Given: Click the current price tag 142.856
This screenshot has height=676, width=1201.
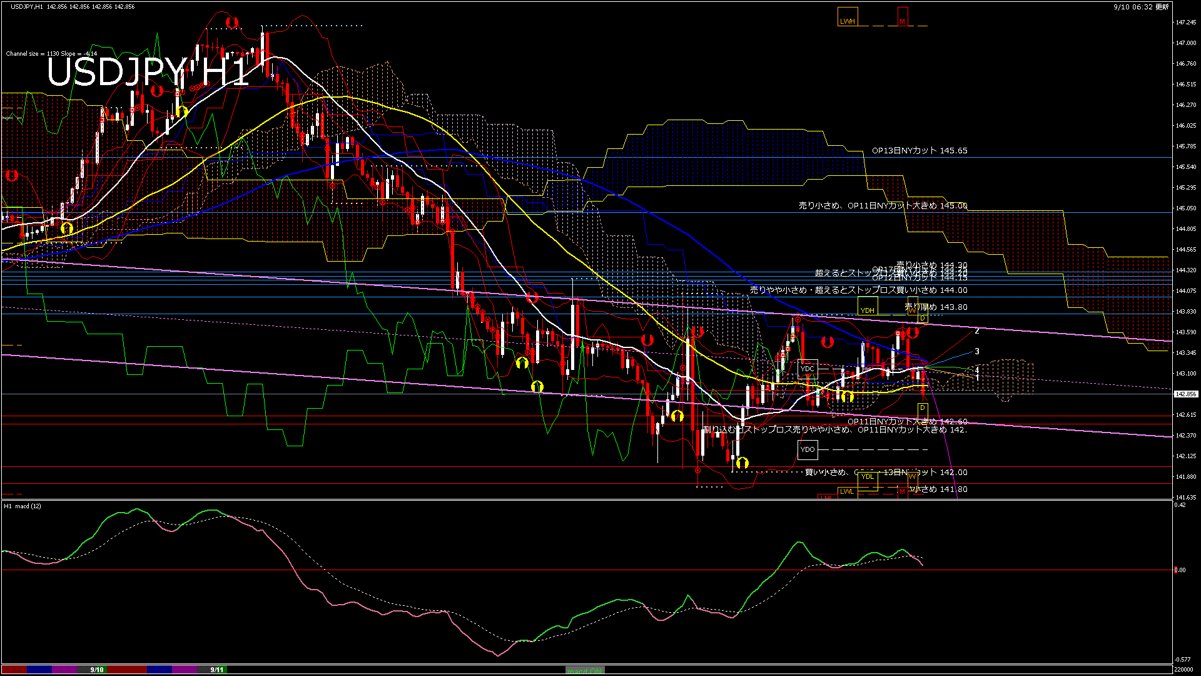Looking at the screenshot, I should click(x=1185, y=394).
